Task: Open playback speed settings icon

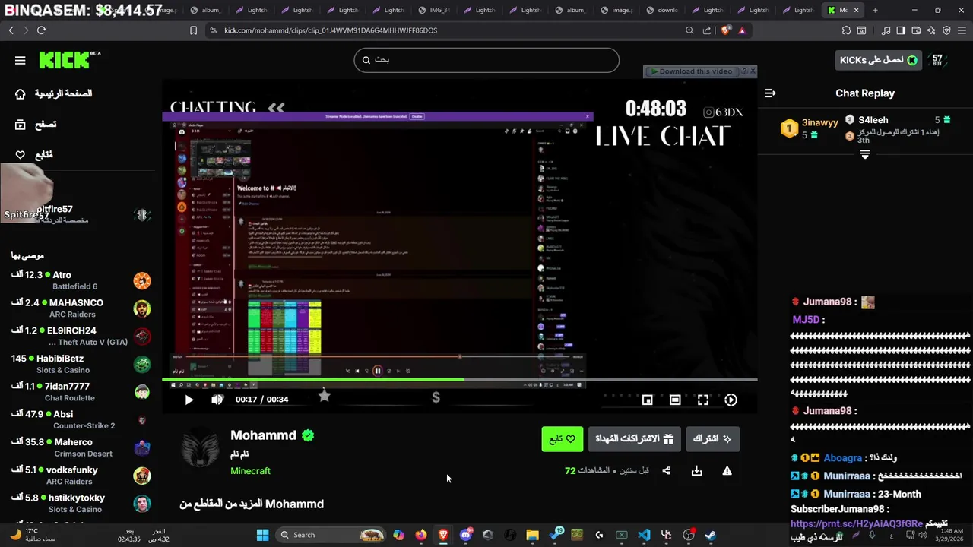Action: [x=731, y=400]
